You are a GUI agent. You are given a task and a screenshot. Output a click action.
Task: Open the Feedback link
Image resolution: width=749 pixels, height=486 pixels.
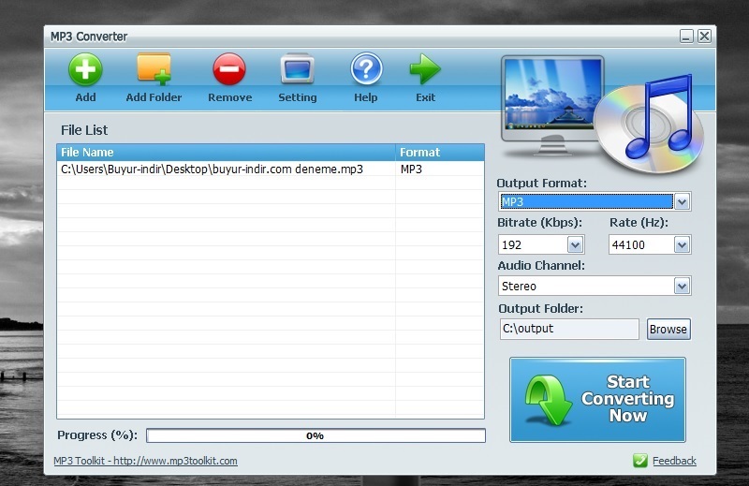pyautogui.click(x=674, y=461)
